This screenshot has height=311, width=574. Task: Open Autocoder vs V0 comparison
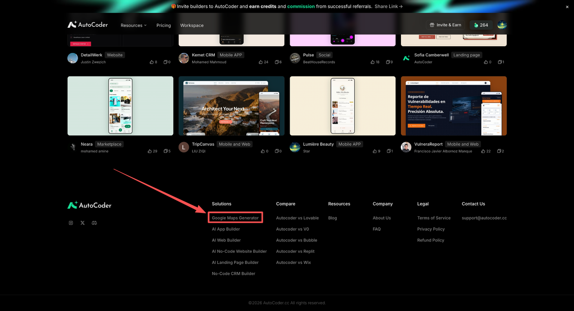[x=292, y=229]
